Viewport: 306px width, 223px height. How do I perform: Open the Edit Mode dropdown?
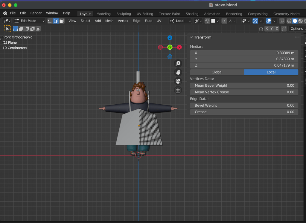(29, 21)
